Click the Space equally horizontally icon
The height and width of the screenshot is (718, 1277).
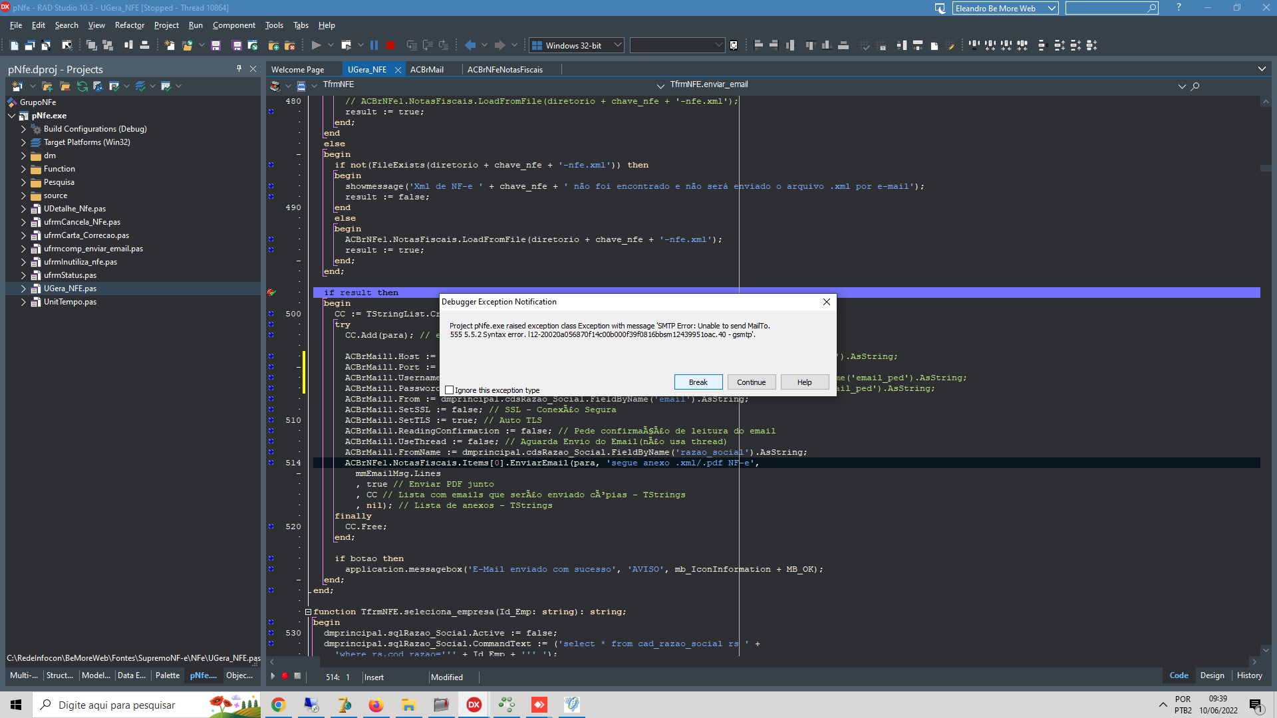pyautogui.click(x=974, y=45)
